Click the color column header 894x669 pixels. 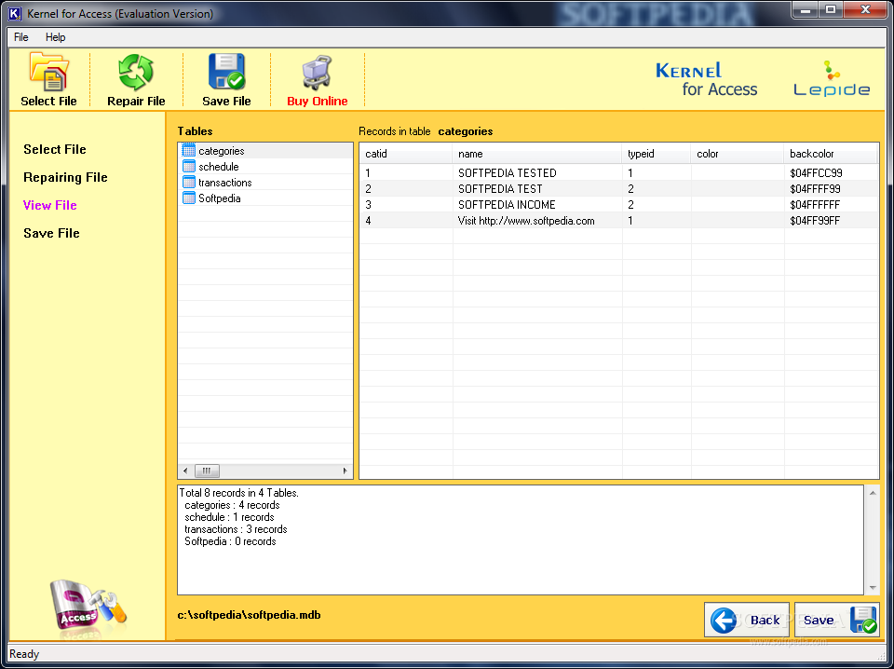(738, 154)
